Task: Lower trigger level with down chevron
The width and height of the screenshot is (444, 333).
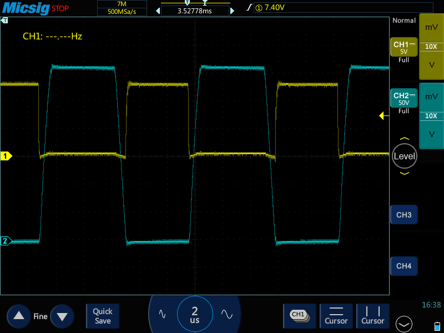Action: (405, 173)
